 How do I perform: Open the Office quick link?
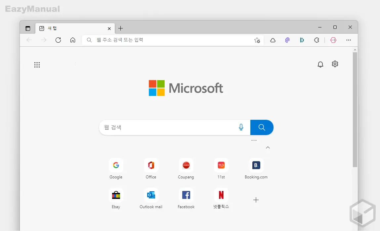(151, 169)
